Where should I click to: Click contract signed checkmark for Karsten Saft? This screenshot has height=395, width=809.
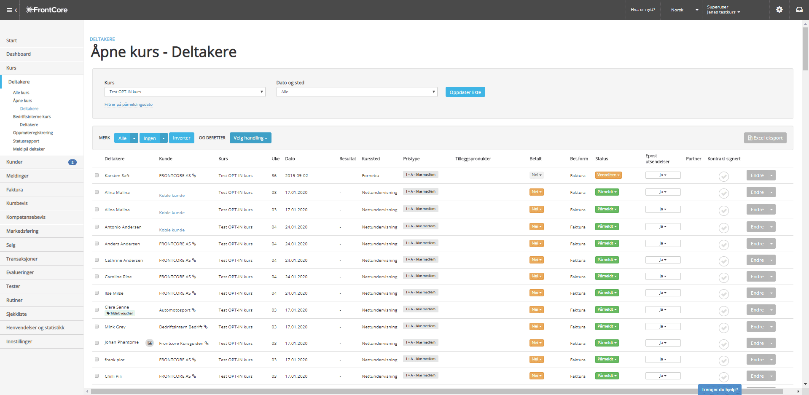(723, 176)
